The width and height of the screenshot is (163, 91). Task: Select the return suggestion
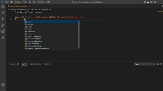51,24
